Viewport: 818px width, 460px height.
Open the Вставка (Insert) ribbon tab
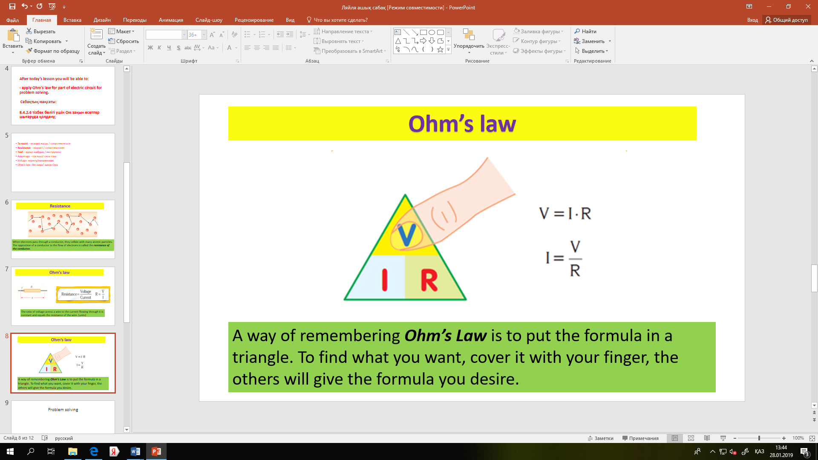coord(72,20)
